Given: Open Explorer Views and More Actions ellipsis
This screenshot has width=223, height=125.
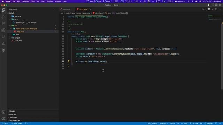Looking at the screenshot, I should (x=55, y=9).
